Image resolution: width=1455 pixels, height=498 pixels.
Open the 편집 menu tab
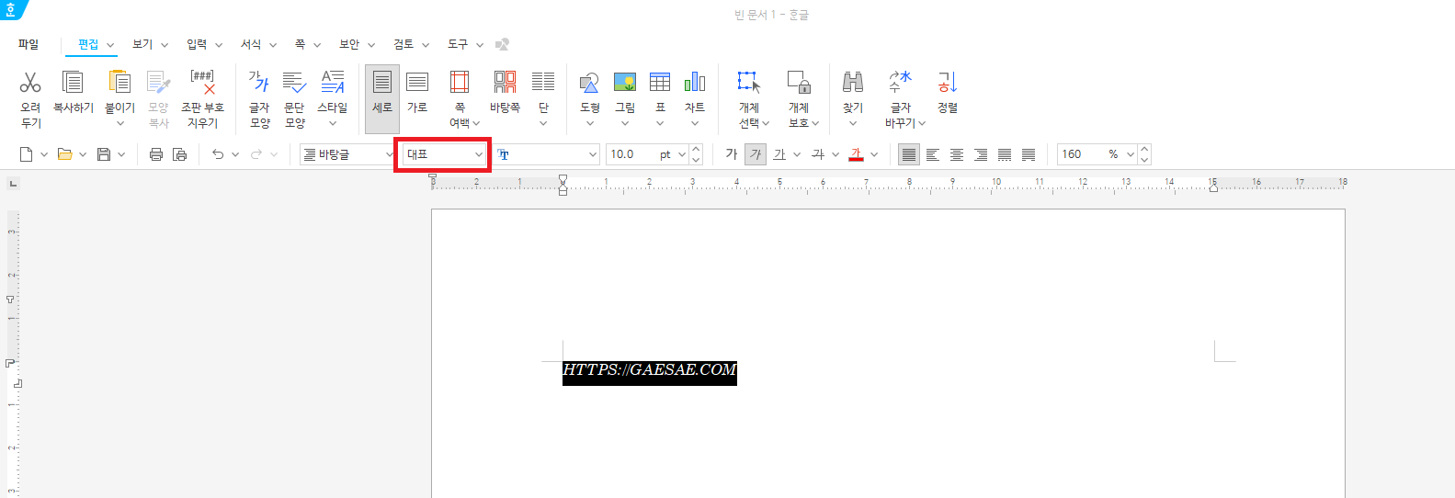tap(88, 44)
